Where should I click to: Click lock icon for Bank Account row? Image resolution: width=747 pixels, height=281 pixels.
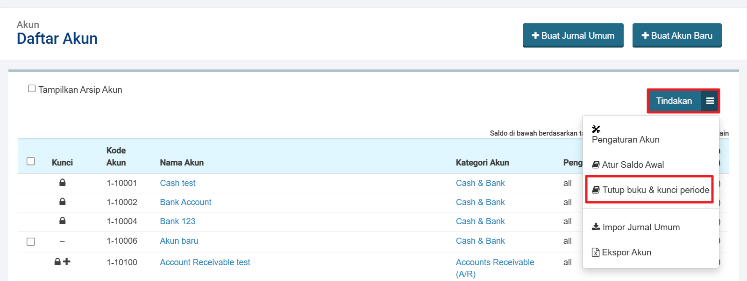[x=62, y=202]
